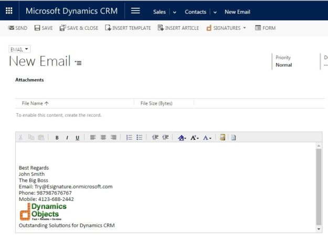Expand chevron next to Sales
328x235 pixels.
click(174, 13)
